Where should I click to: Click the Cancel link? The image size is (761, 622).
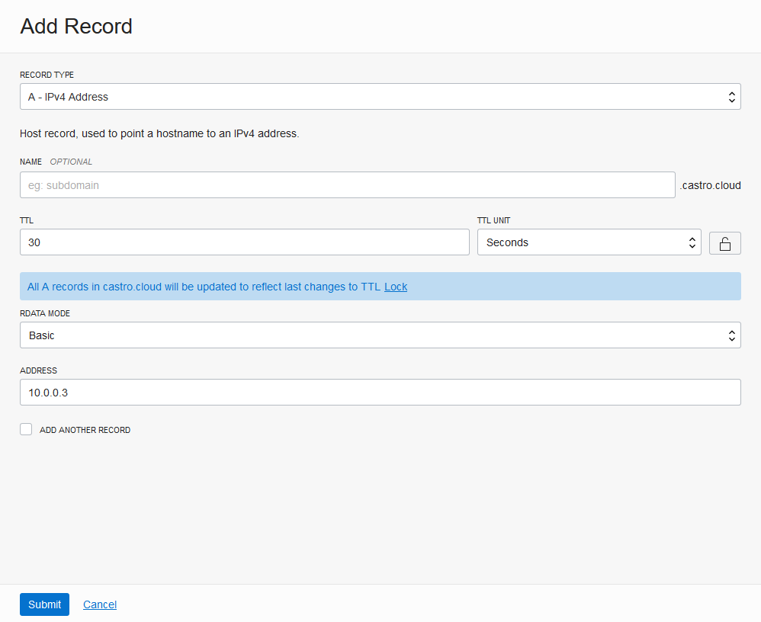pos(100,604)
